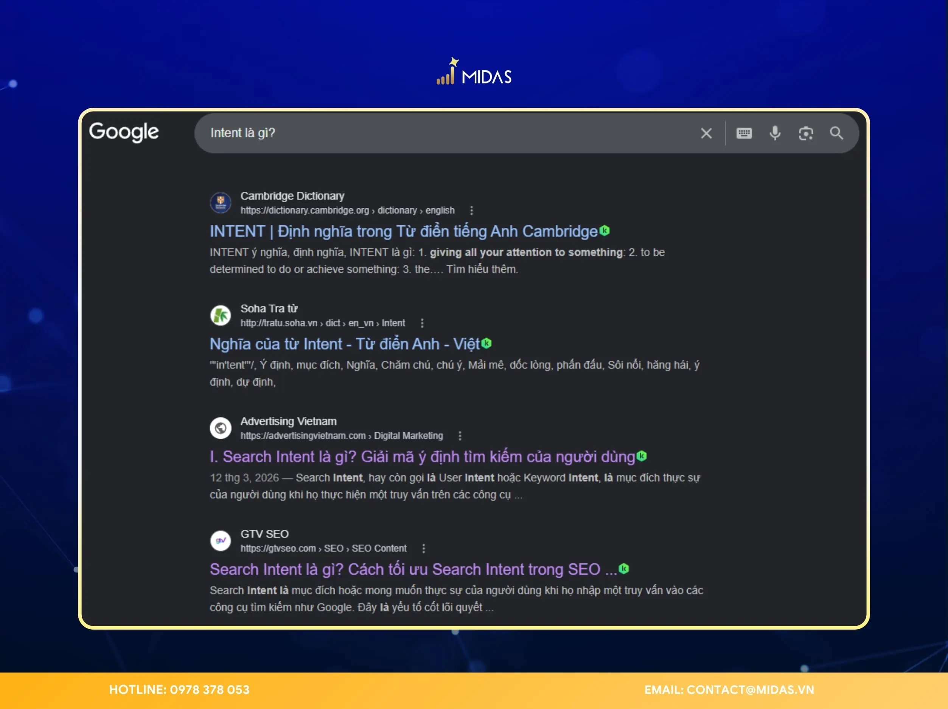The image size is (948, 709).
Task: Click the advertisingvietnam.com URL breadcrumb
Action: click(342, 436)
